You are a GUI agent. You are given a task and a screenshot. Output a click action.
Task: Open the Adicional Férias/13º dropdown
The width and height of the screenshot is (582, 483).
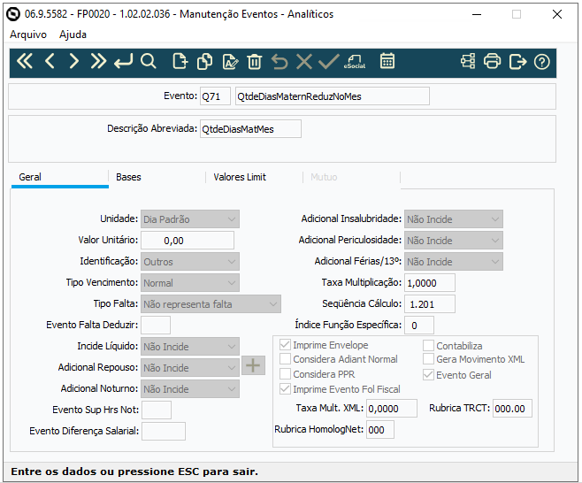[454, 261]
